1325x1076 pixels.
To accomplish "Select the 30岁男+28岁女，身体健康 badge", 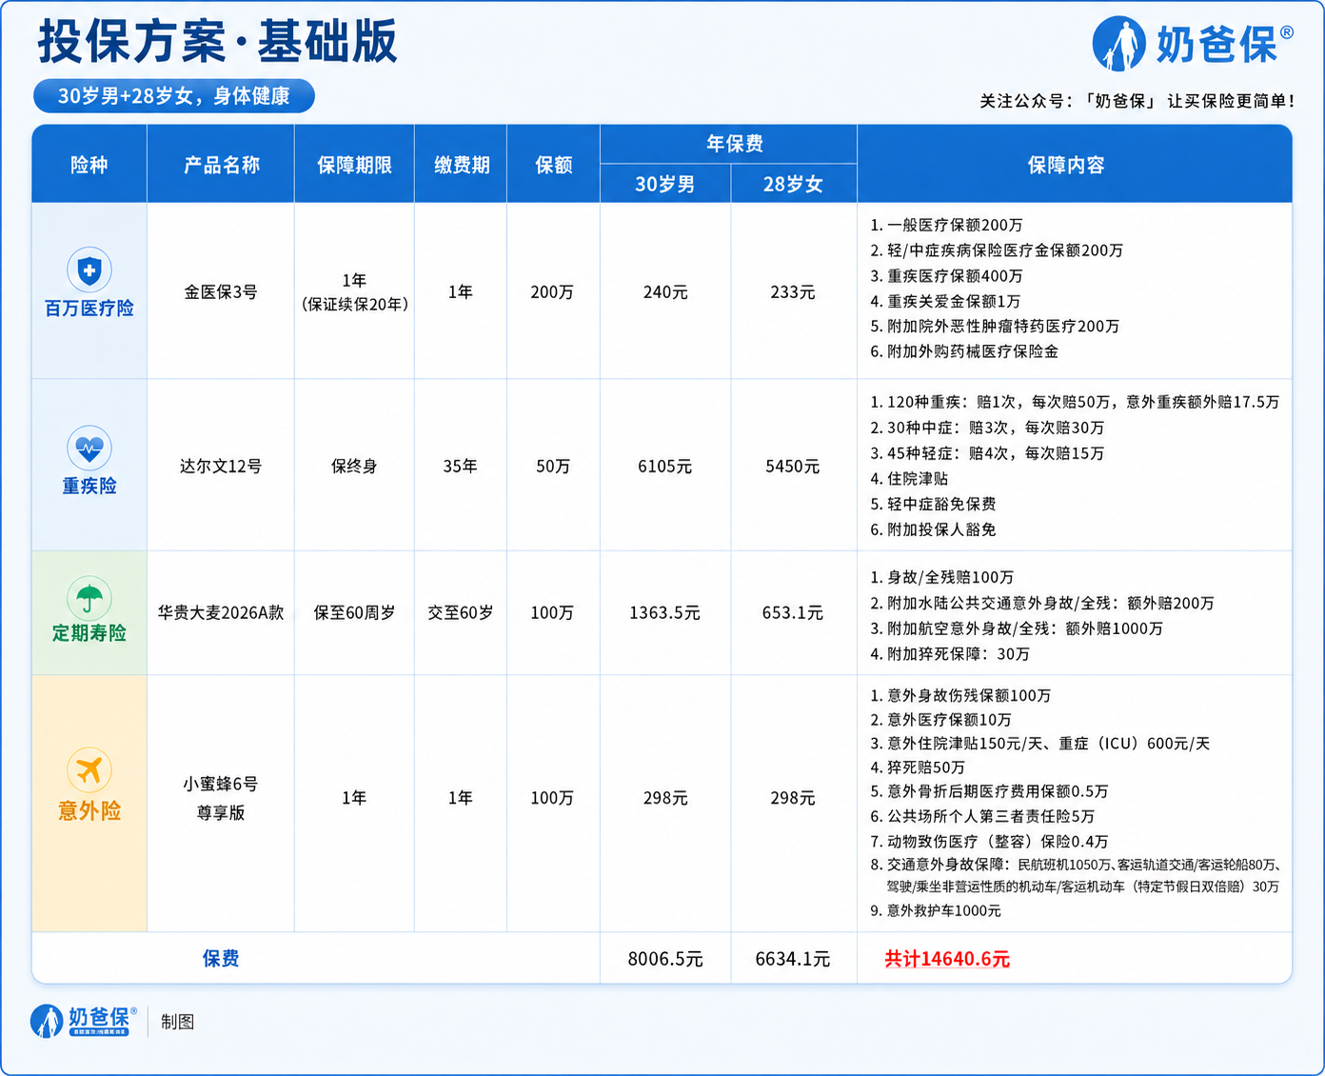I will pos(173,96).
